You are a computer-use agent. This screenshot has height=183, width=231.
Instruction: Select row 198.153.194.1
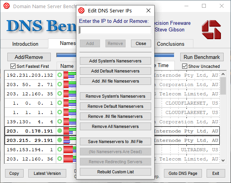point(30,149)
